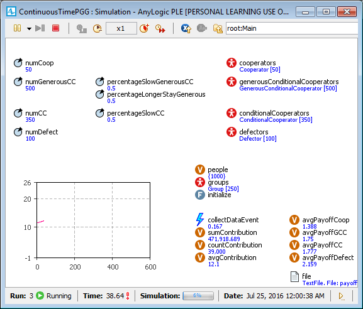Click the numCoop parameter icon
Viewport: 363px width, 309px height.
pos(18,63)
